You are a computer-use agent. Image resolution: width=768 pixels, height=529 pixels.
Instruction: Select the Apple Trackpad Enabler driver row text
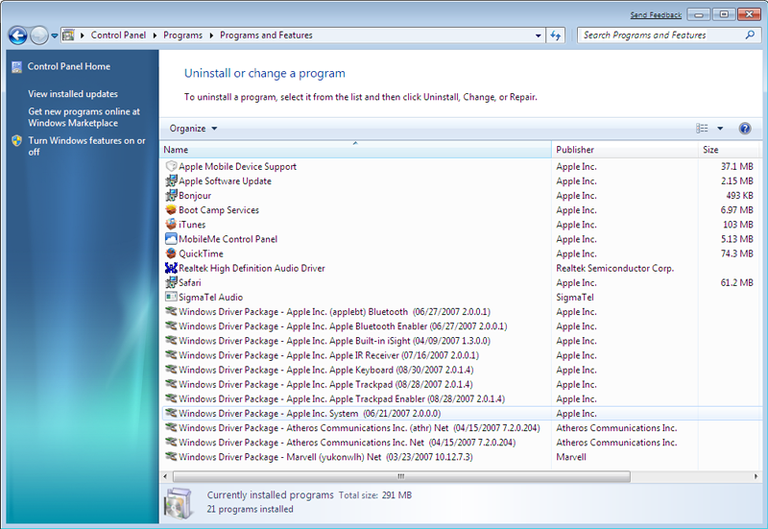click(342, 398)
